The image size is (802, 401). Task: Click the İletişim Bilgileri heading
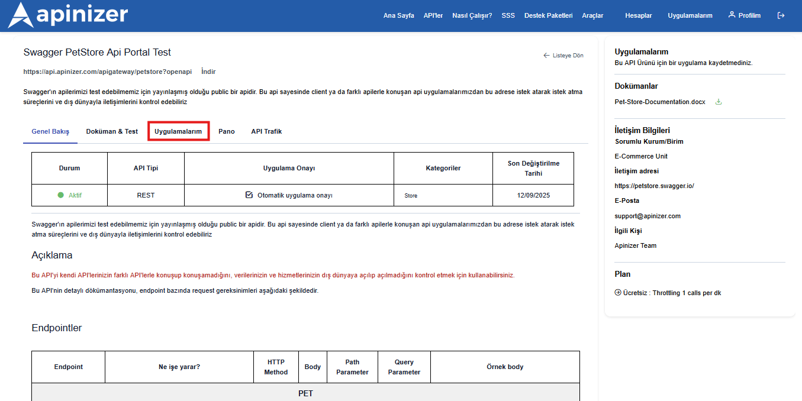(642, 130)
